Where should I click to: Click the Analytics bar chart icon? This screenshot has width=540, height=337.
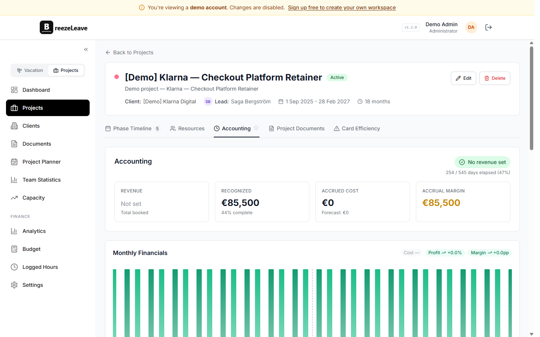[x=14, y=231]
